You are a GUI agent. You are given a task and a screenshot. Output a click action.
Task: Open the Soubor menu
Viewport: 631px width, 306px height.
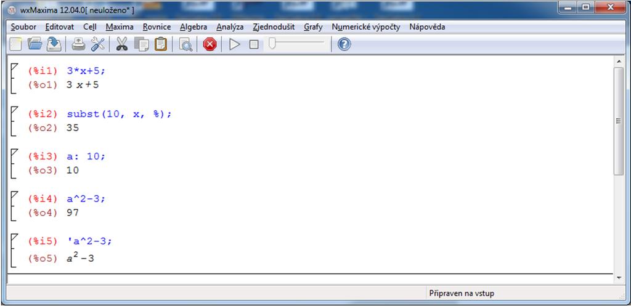(x=23, y=27)
